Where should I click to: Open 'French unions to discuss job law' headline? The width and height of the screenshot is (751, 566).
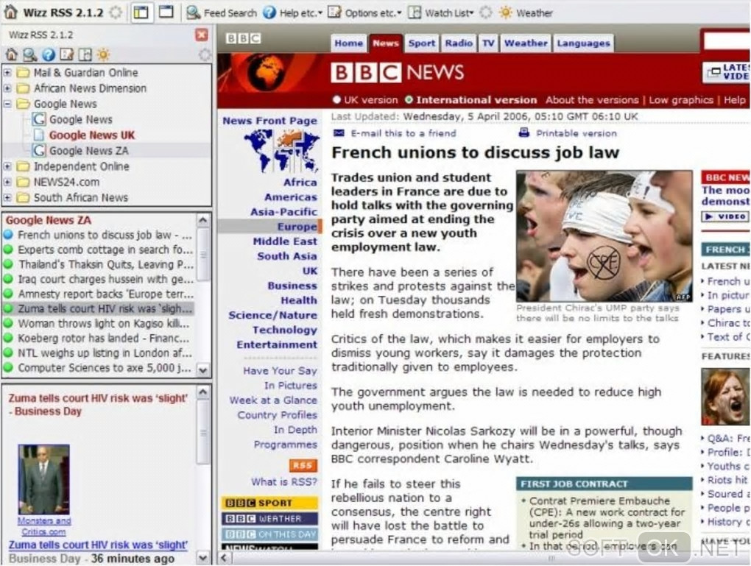98,235
